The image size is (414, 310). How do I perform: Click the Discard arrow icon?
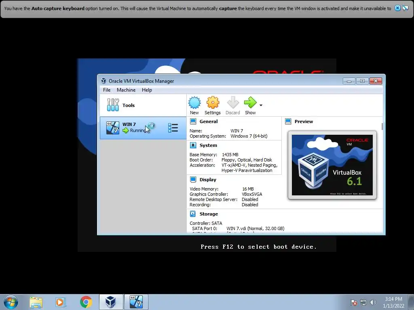pos(232,103)
